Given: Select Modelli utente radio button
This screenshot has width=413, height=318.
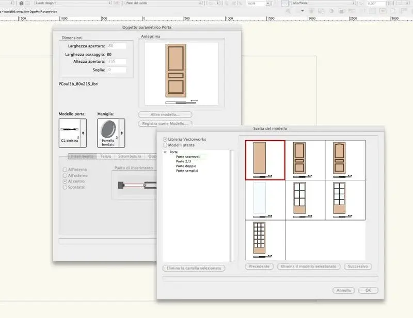Looking at the screenshot, I should [x=165, y=145].
